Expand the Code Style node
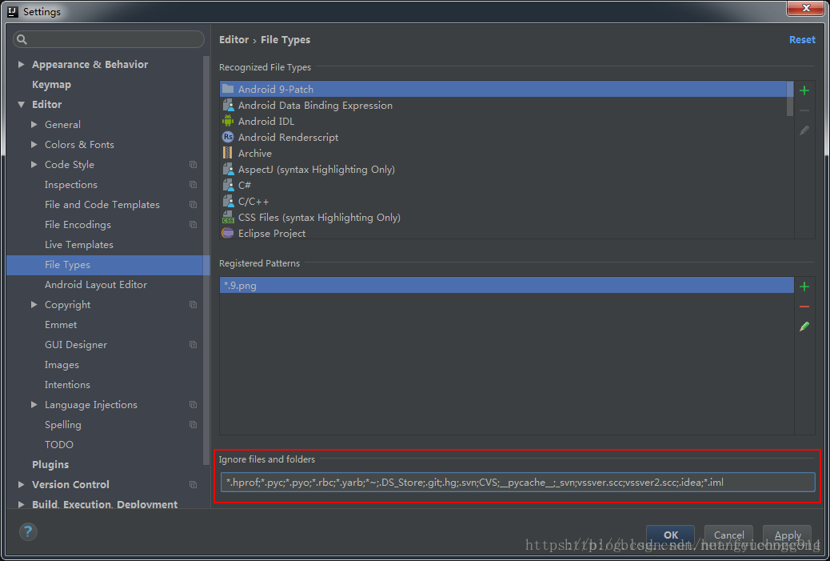Viewport: 830px width, 561px height. click(x=34, y=165)
